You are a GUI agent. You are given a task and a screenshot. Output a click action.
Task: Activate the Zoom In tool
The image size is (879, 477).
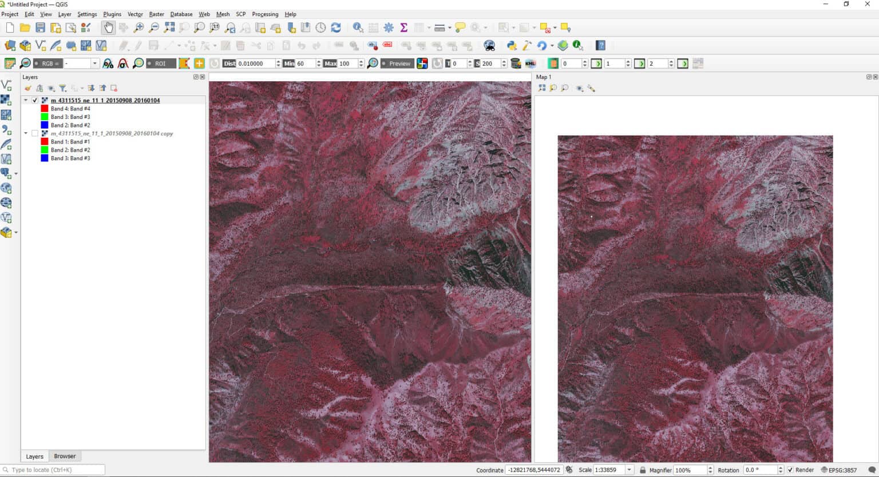click(x=138, y=27)
